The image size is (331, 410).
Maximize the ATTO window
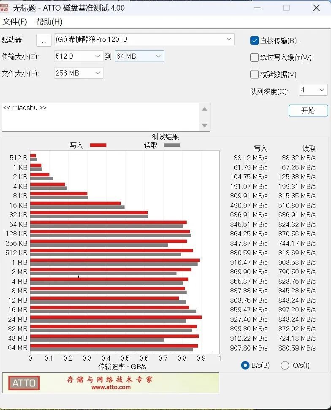click(x=287, y=8)
